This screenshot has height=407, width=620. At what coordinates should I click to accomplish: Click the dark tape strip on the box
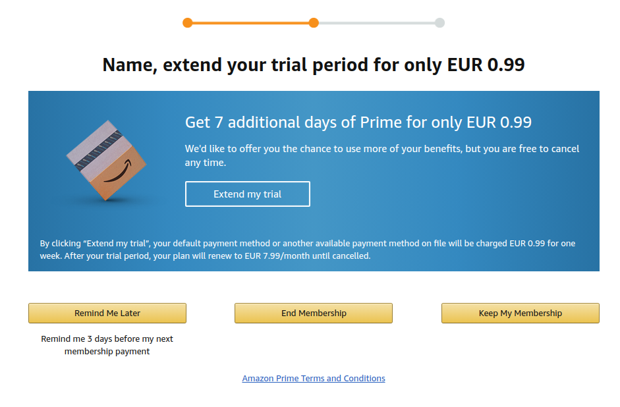pos(99,151)
